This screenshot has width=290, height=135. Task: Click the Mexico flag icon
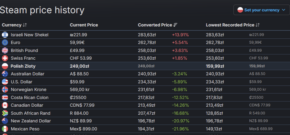click(x=5, y=129)
